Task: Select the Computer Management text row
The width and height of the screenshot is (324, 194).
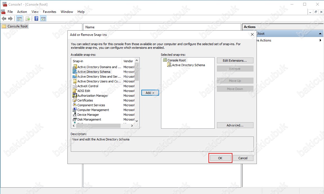Action: coord(93,110)
